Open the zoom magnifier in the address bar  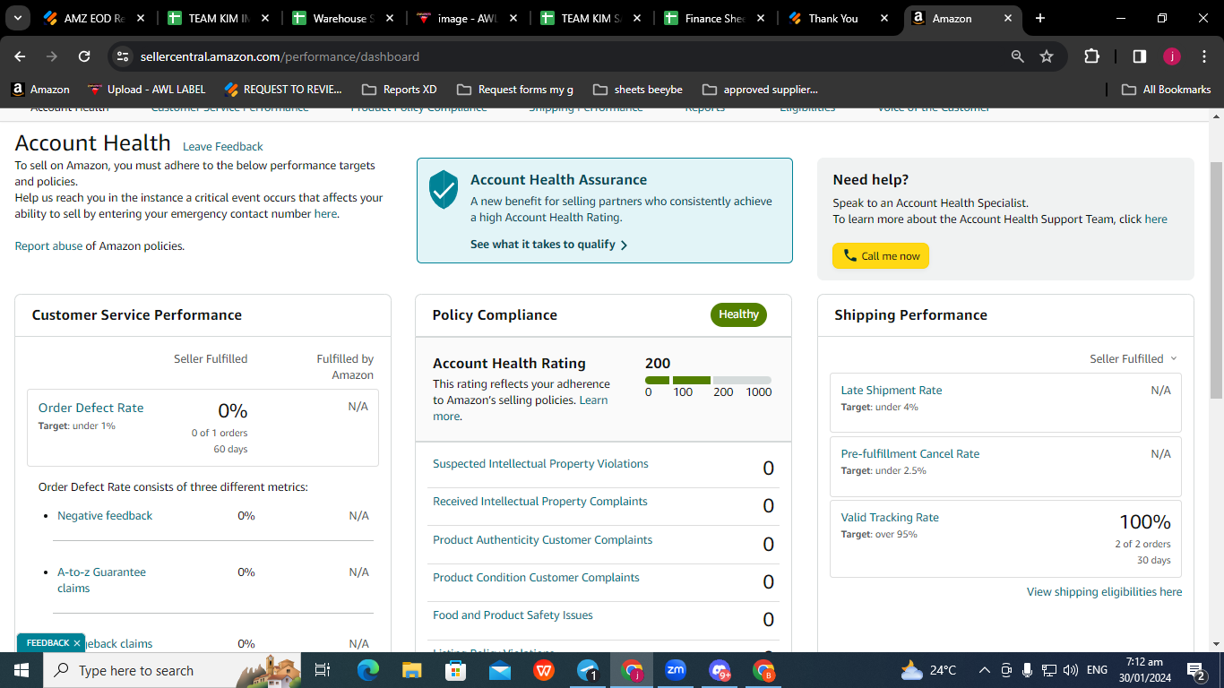pos(1017,56)
